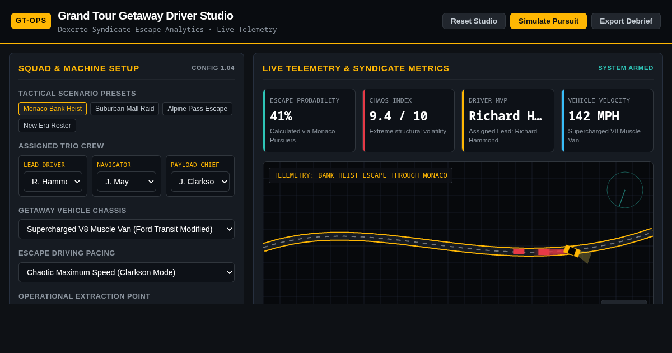
Task: Click the Escape Probability 41% card
Action: point(309,120)
